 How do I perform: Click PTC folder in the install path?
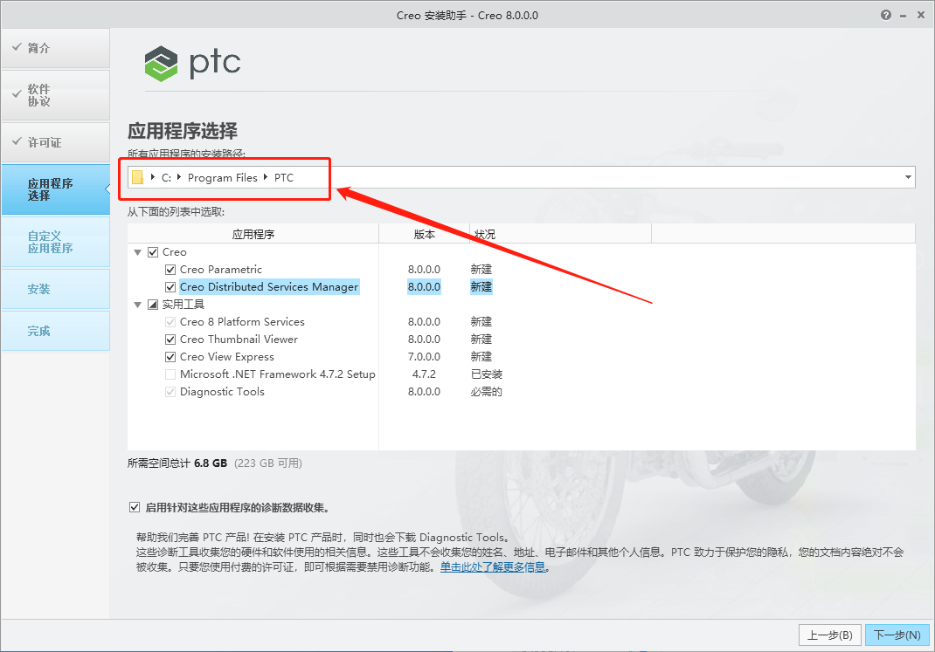[284, 177]
